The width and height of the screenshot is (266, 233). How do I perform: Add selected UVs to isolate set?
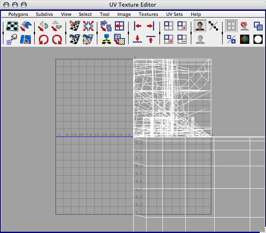182,26
